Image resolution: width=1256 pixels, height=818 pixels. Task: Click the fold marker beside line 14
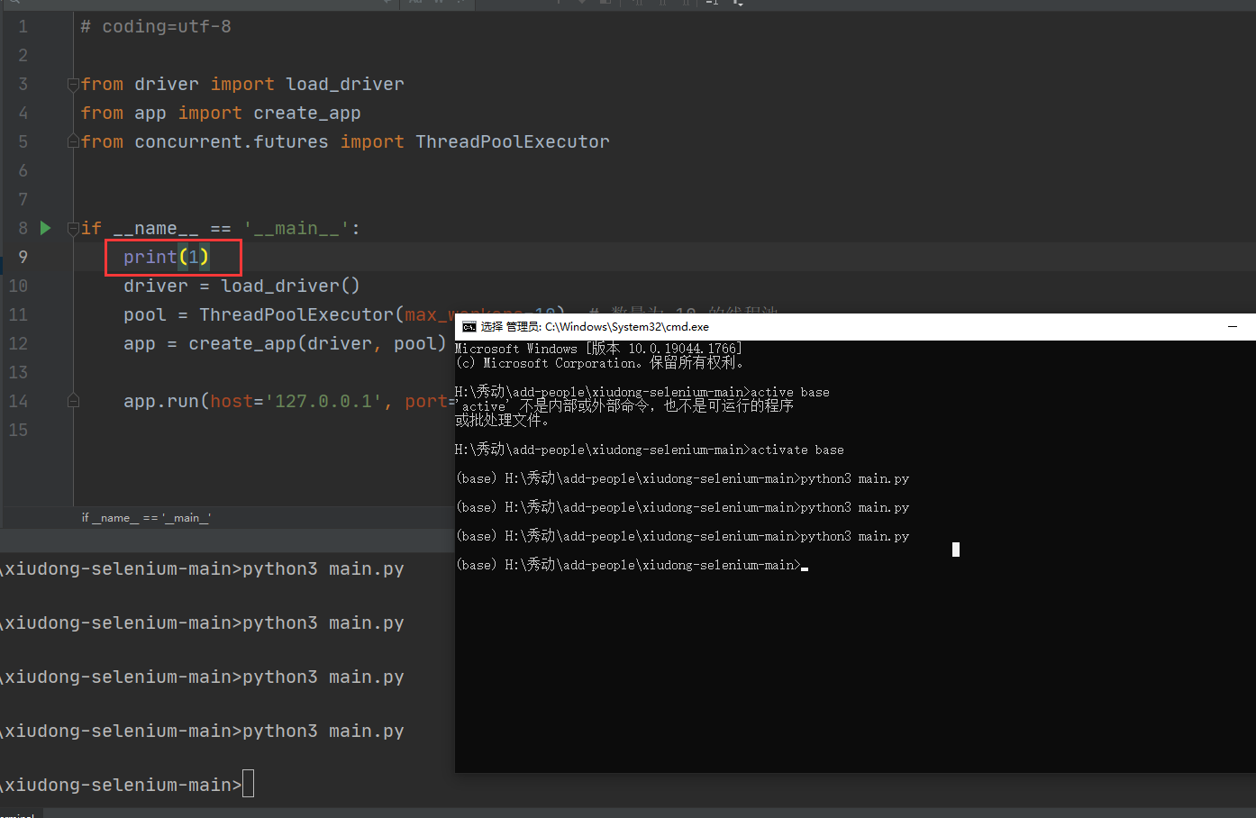(72, 401)
